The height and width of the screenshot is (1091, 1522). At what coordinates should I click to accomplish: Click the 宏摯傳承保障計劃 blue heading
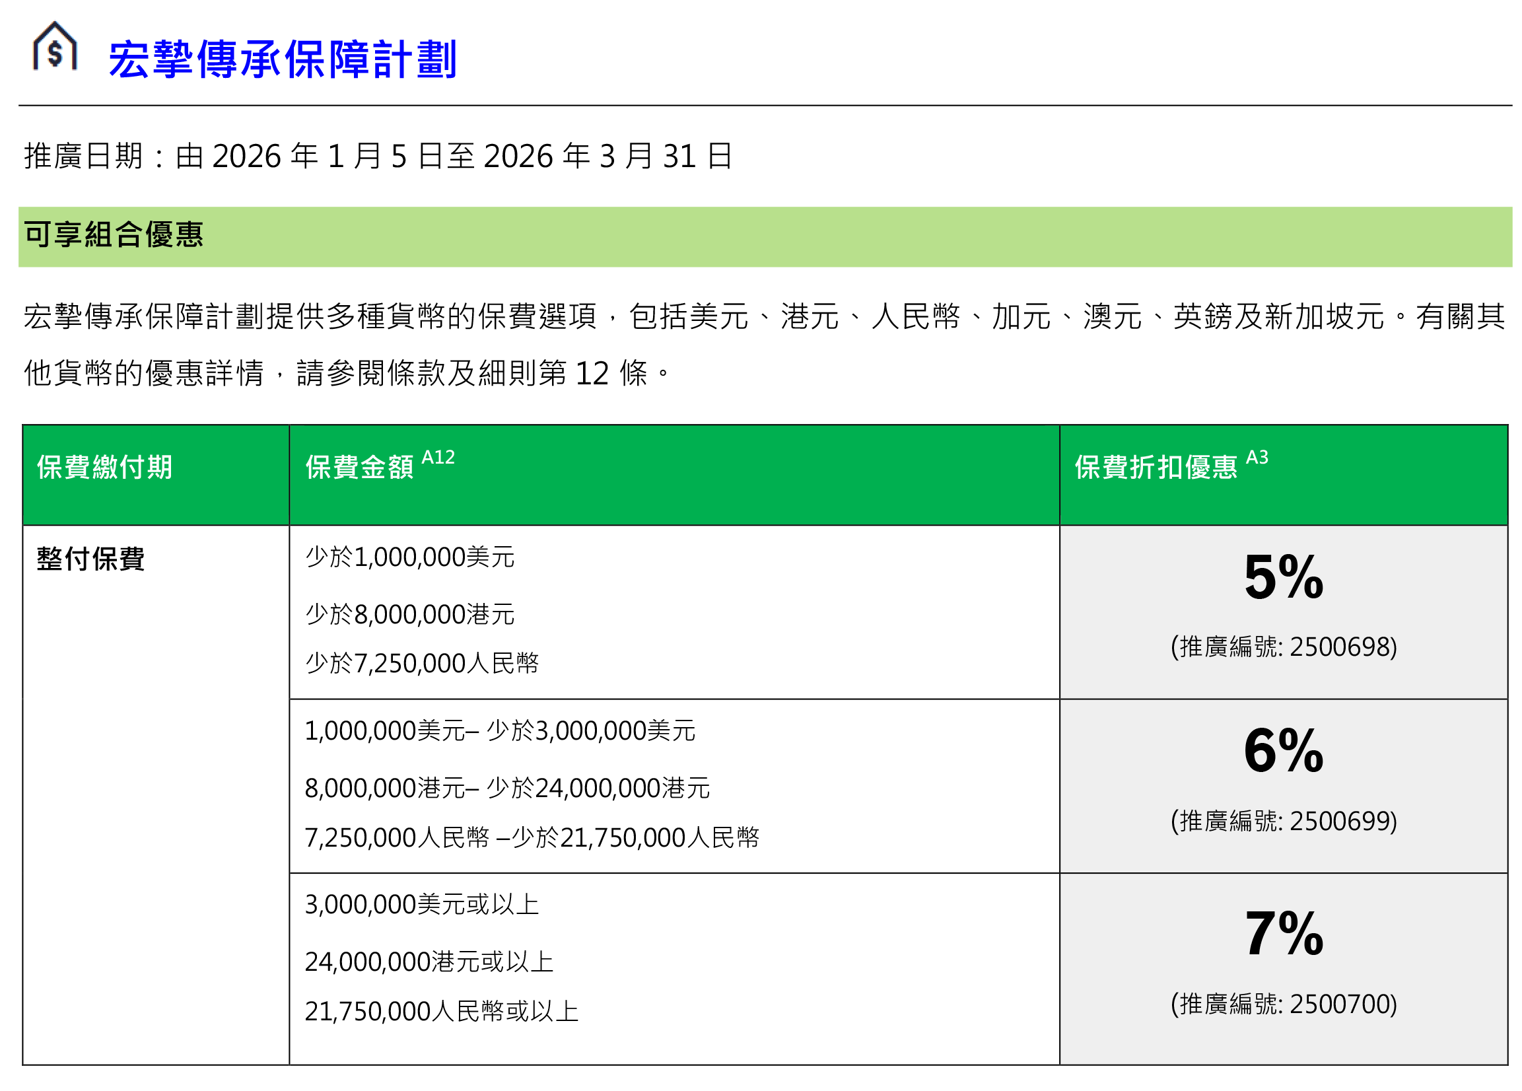pyautogui.click(x=282, y=59)
